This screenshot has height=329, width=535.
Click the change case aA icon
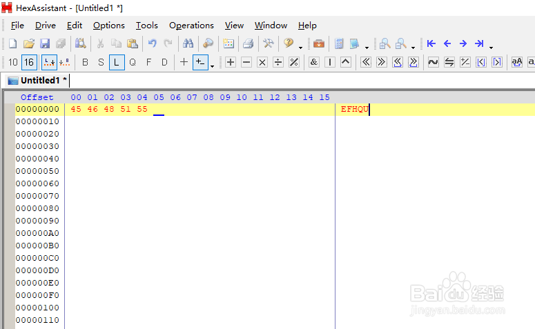(x=517, y=62)
